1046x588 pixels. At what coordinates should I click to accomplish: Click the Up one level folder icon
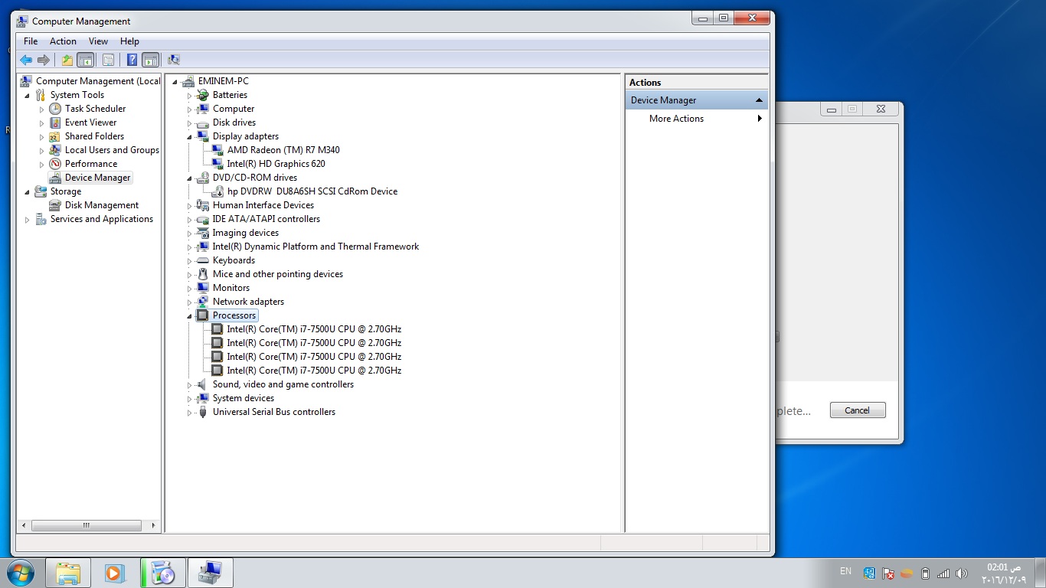pyautogui.click(x=67, y=60)
